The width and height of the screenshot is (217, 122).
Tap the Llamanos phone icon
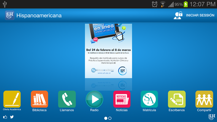67,99
